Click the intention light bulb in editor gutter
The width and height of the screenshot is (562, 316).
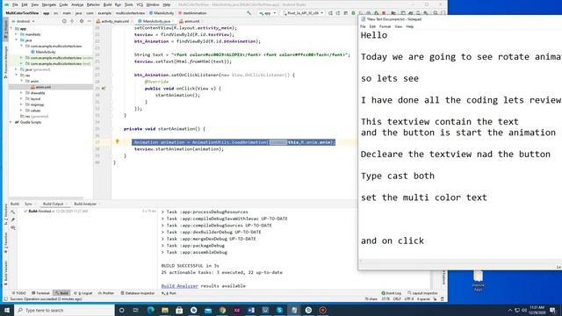pos(117,142)
